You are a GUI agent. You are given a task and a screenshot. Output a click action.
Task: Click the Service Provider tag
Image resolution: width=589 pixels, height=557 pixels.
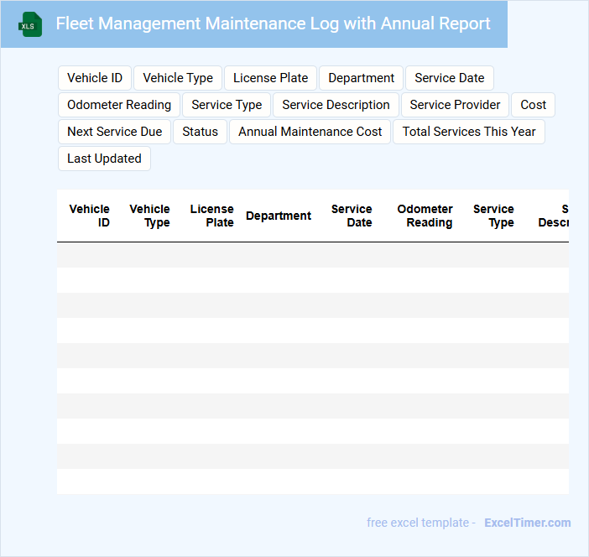(455, 105)
